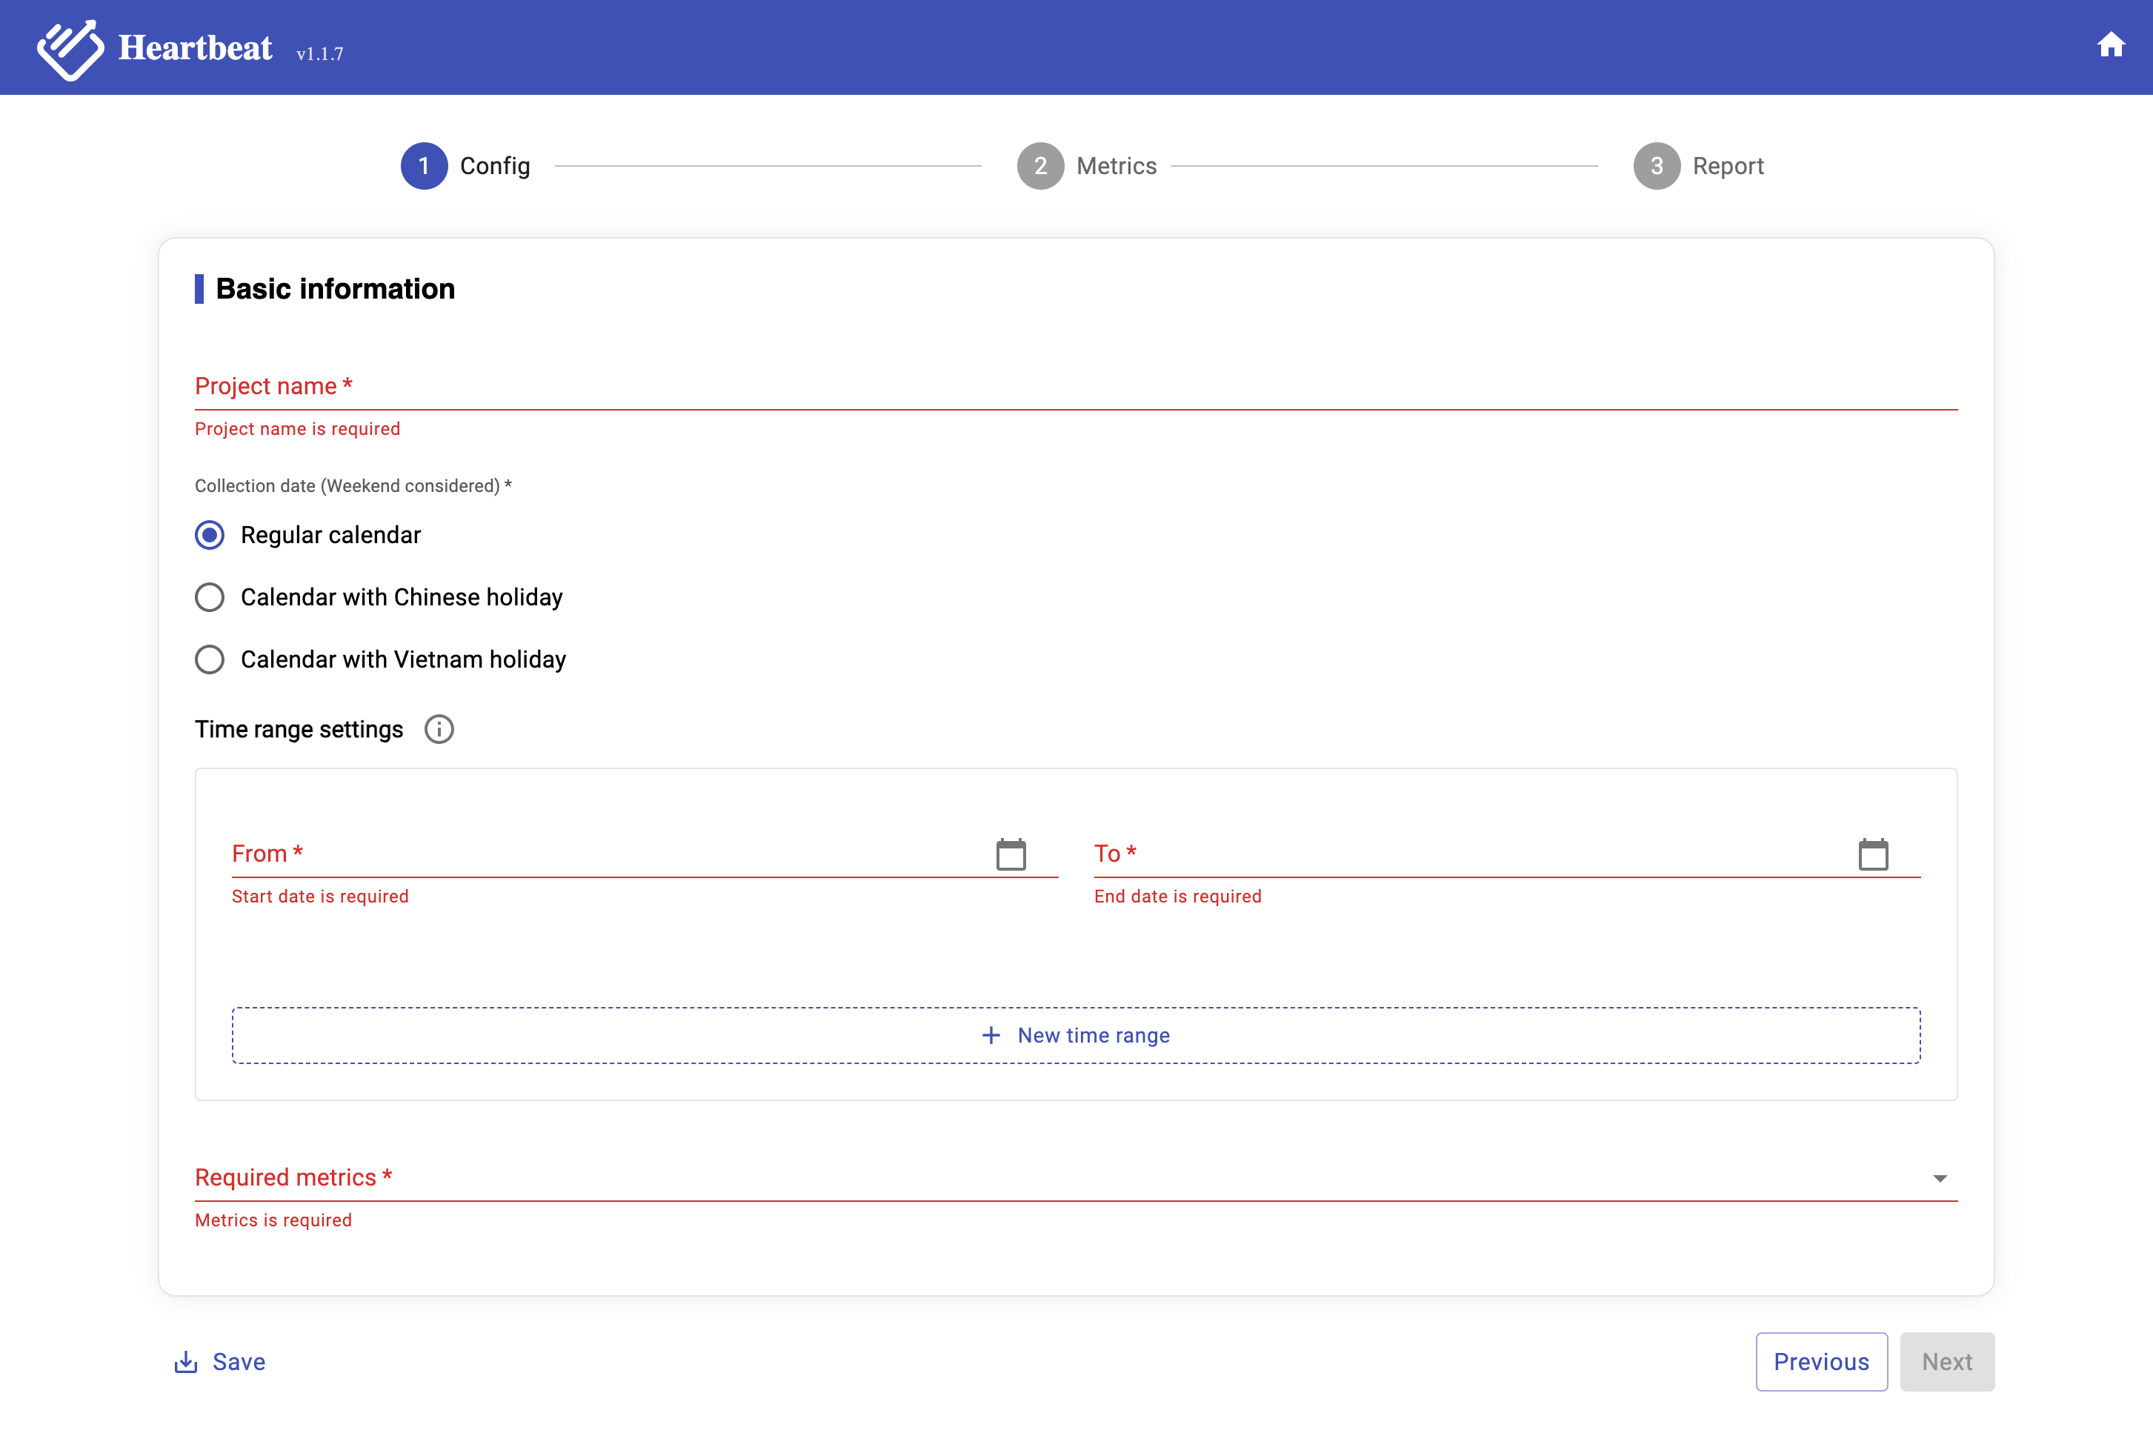Open the From date calendar picker
Viewport: 2153px width, 1439px height.
(x=1011, y=854)
